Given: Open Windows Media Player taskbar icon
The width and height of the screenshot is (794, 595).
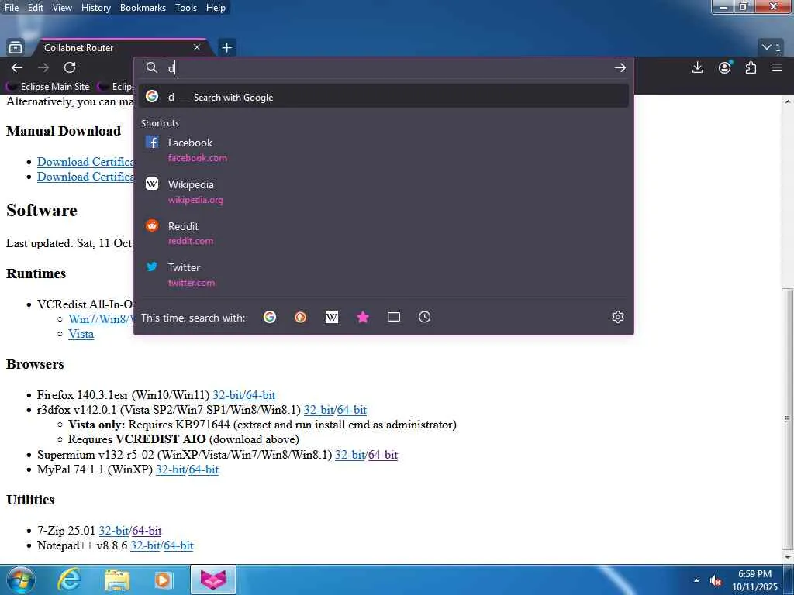Looking at the screenshot, I should tap(163, 580).
